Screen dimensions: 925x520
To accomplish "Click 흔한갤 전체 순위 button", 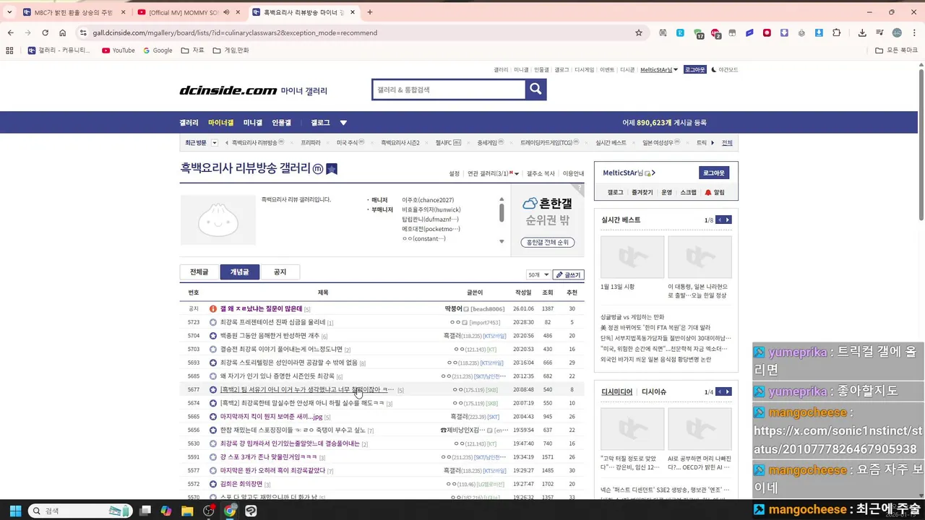I will 548,242.
